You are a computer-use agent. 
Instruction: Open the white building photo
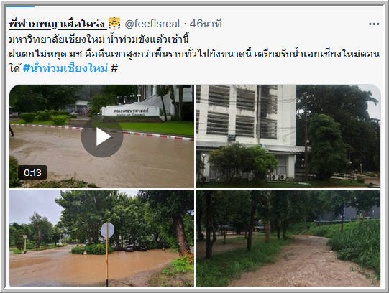click(288, 136)
